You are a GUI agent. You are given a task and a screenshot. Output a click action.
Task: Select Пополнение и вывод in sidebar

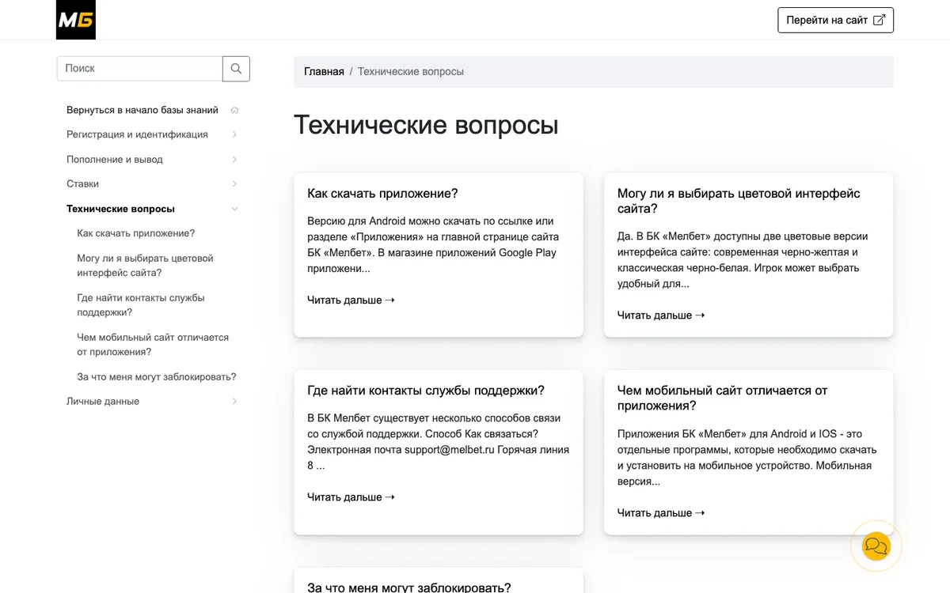(115, 159)
